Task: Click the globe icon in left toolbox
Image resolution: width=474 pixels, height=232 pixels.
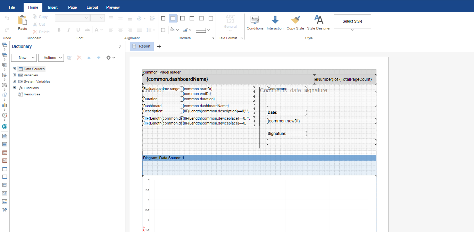Action: (5, 127)
